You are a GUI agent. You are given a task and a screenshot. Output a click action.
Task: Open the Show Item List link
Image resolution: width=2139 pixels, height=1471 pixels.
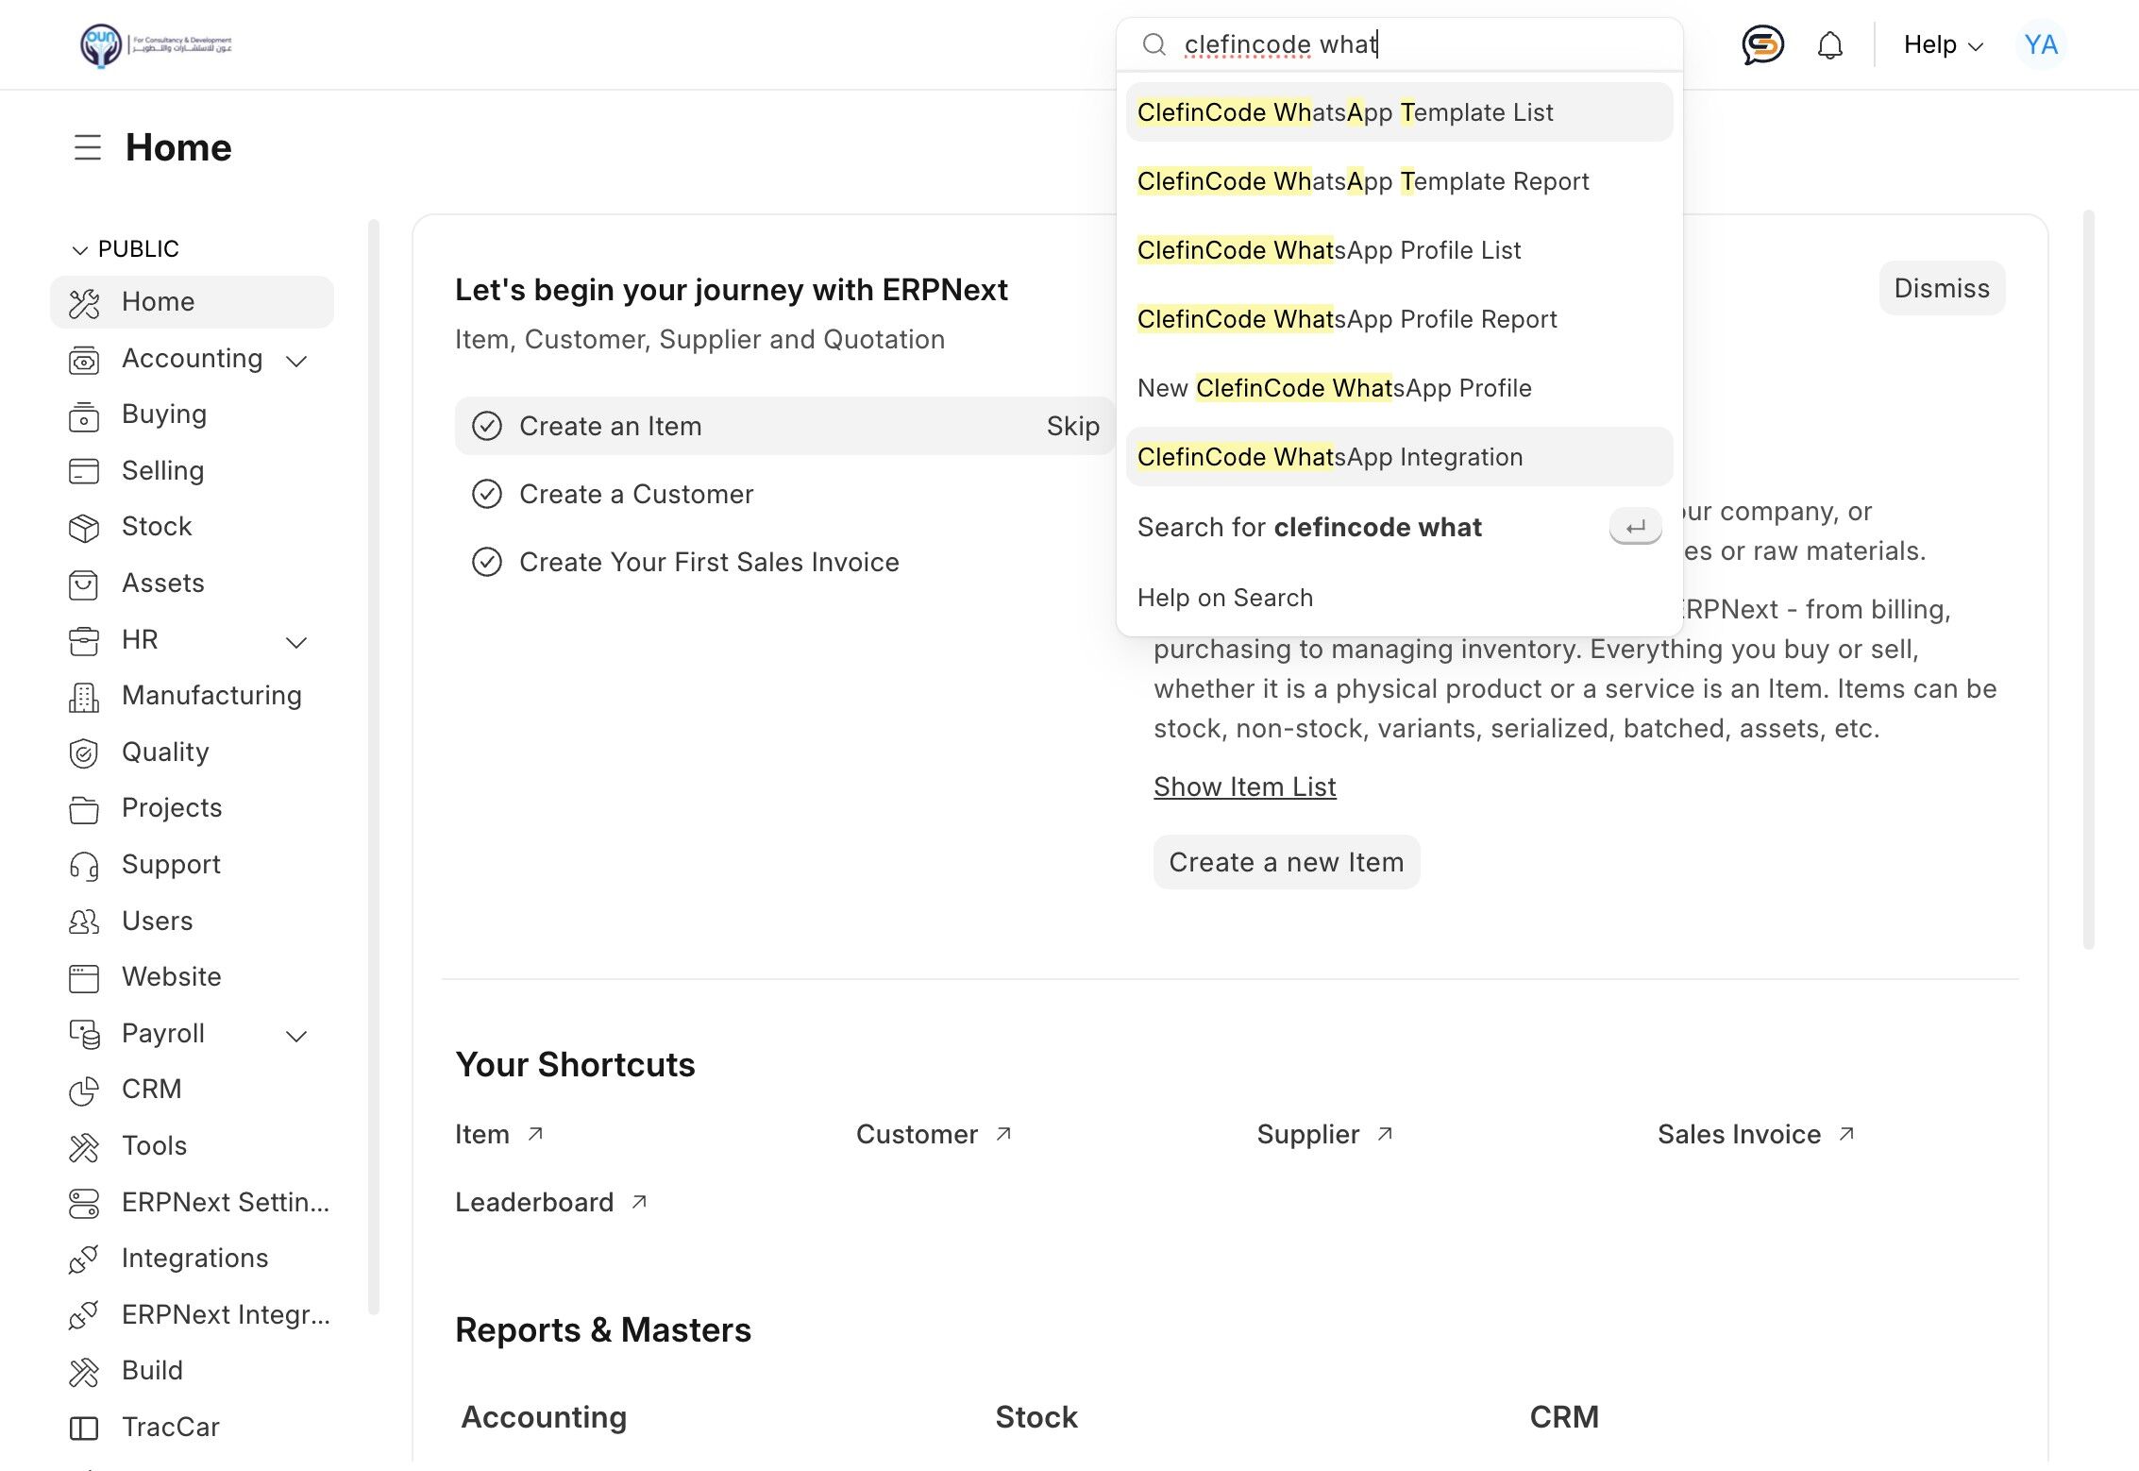(x=1244, y=787)
